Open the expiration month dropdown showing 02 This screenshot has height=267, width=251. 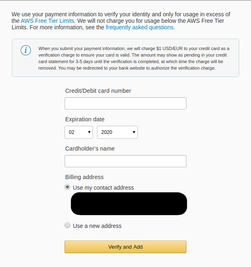pyautogui.click(x=78, y=132)
